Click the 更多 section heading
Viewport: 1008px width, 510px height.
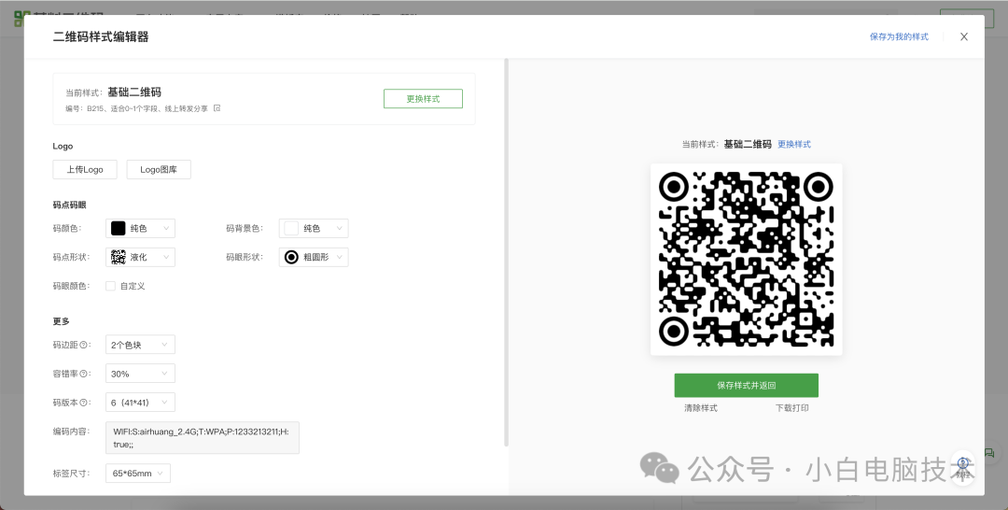[61, 321]
